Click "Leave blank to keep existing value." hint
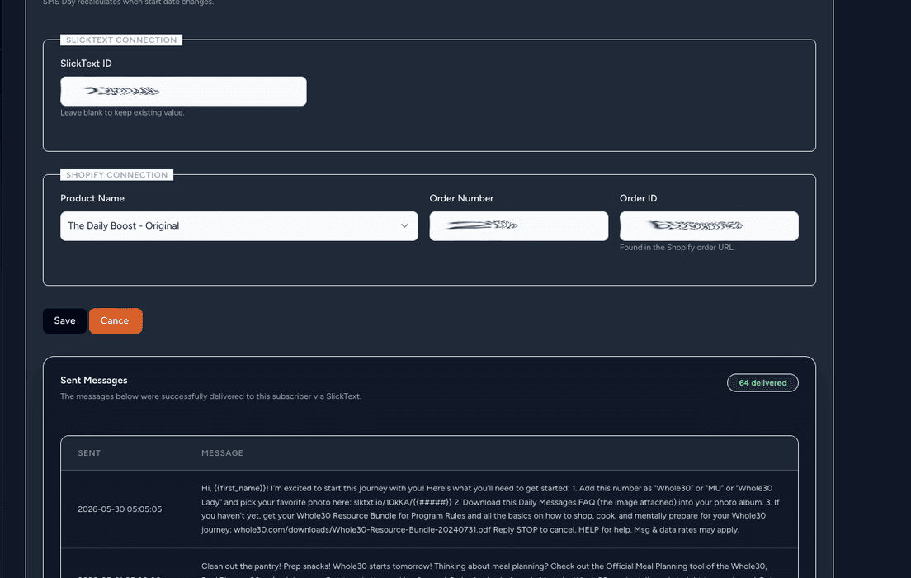 point(122,113)
